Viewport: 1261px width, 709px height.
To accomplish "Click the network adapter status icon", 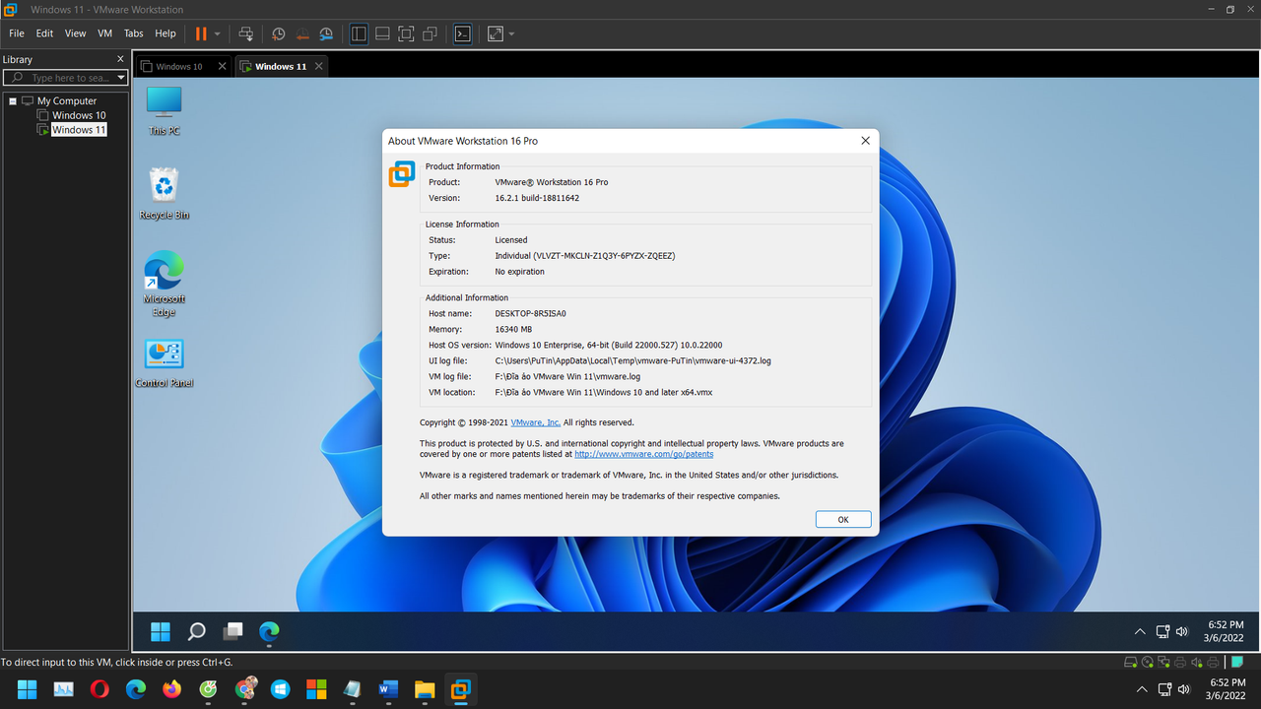I will [x=1163, y=663].
